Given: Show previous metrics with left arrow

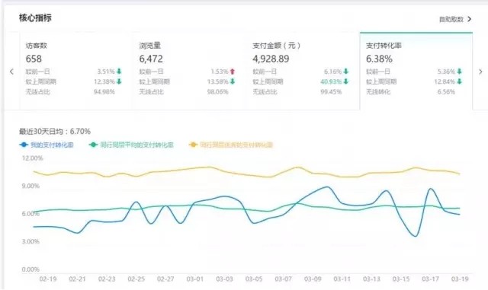Looking at the screenshot, I should pos(12,72).
